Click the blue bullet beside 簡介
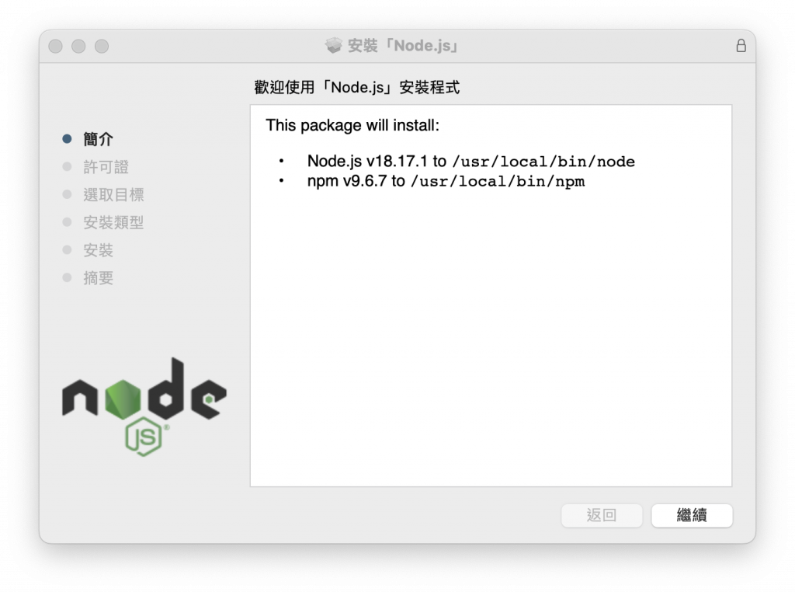795x592 pixels. (67, 139)
